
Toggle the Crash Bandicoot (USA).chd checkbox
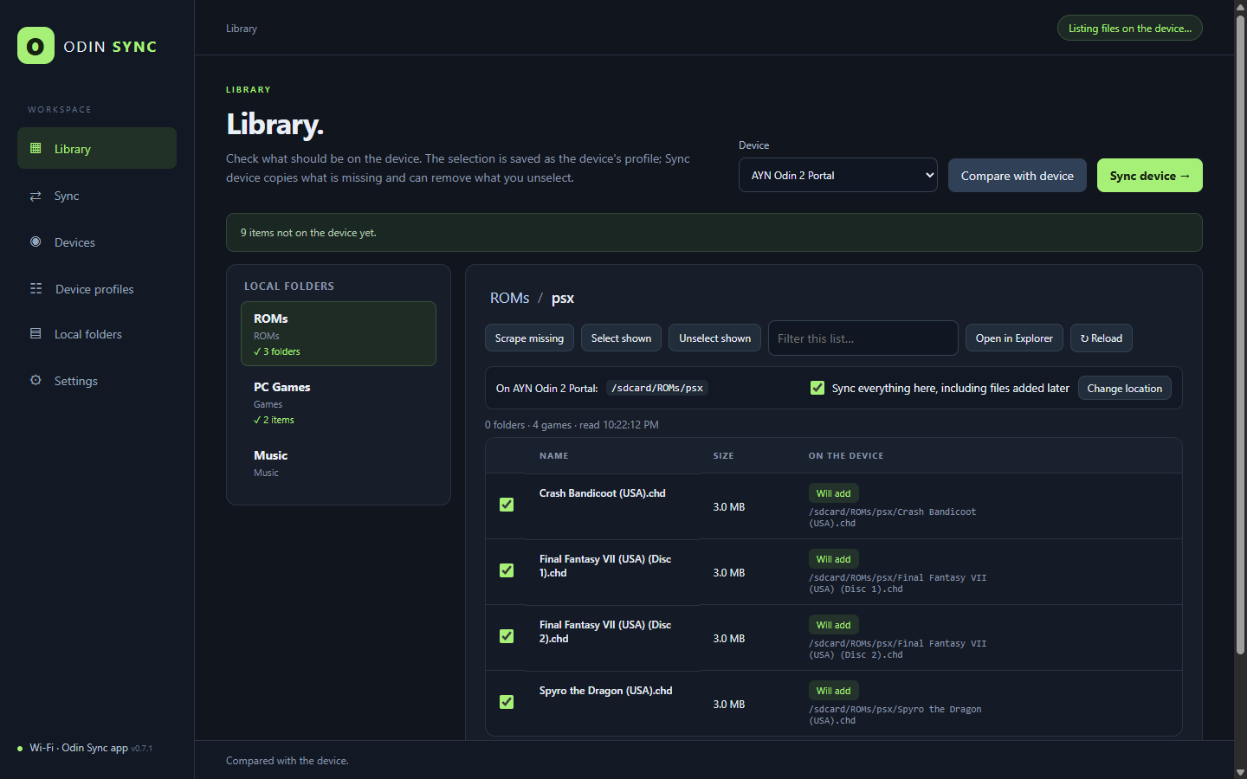coord(507,505)
